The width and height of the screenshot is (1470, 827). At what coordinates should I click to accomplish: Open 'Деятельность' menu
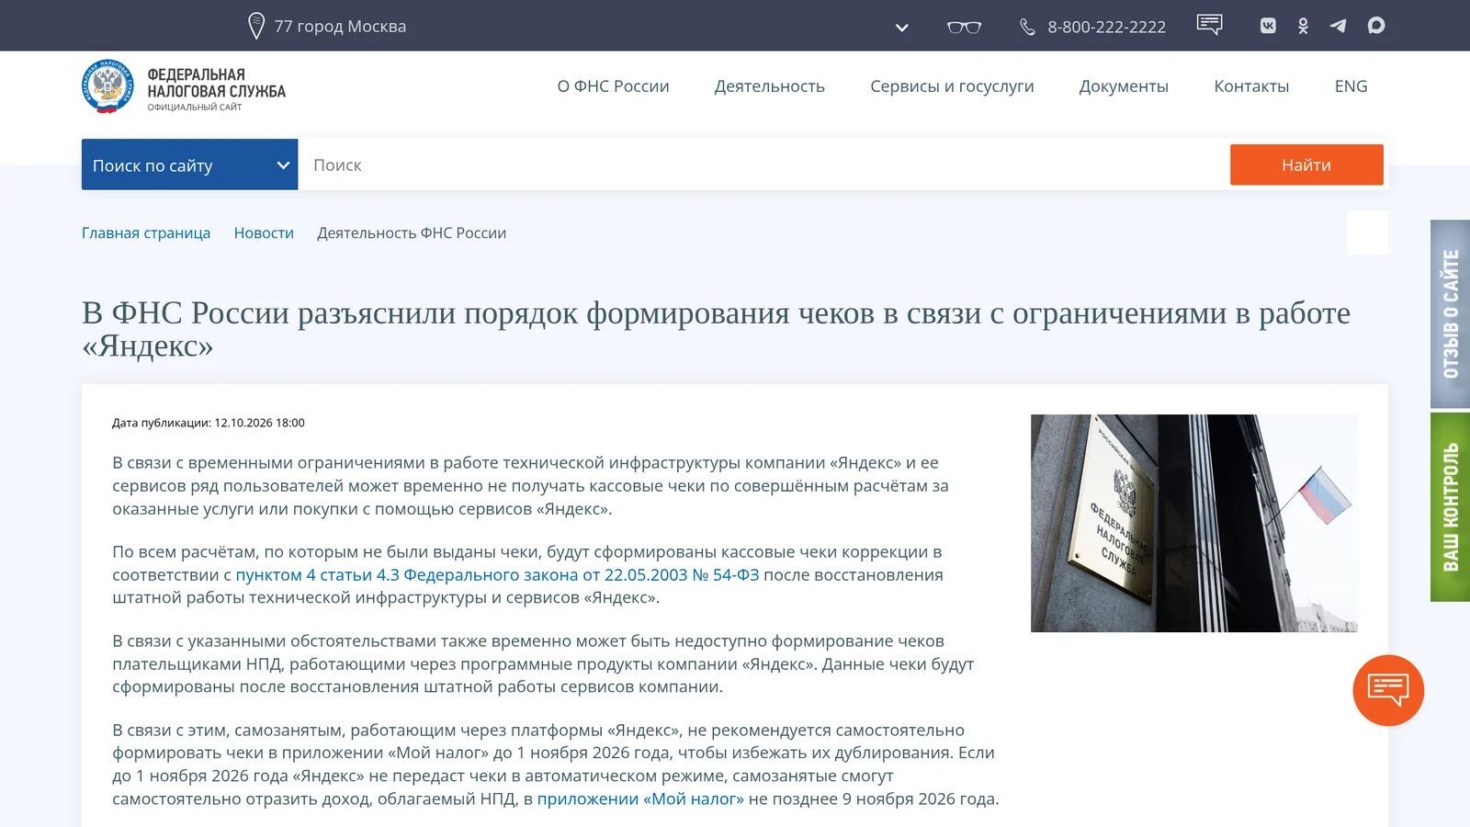click(x=770, y=86)
